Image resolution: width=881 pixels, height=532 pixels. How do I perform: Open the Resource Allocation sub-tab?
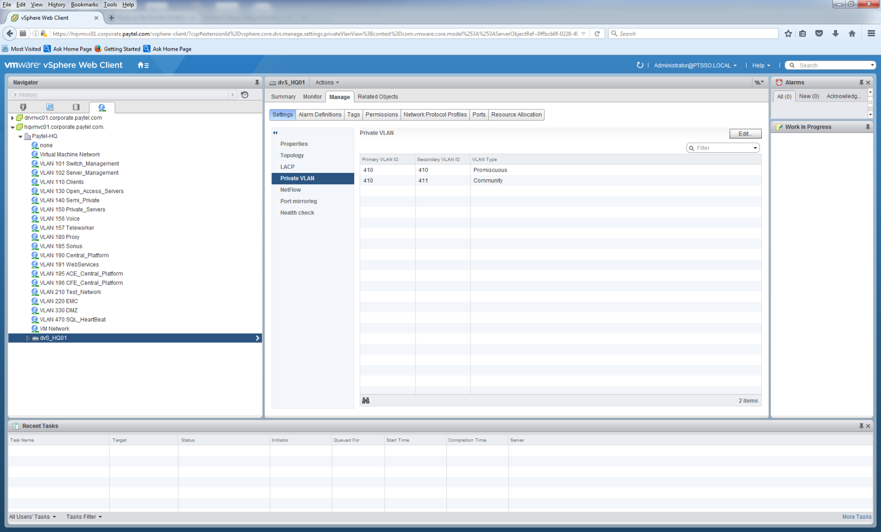pos(516,115)
